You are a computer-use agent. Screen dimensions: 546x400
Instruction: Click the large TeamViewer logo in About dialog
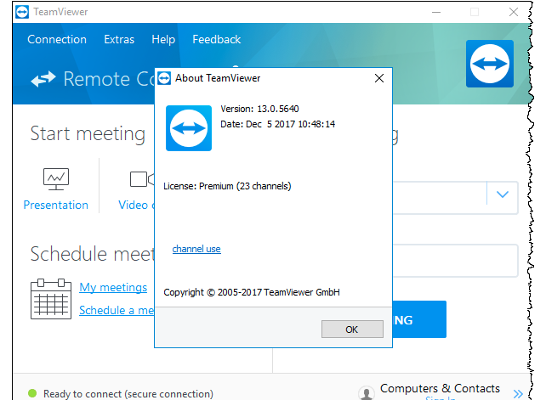189,128
